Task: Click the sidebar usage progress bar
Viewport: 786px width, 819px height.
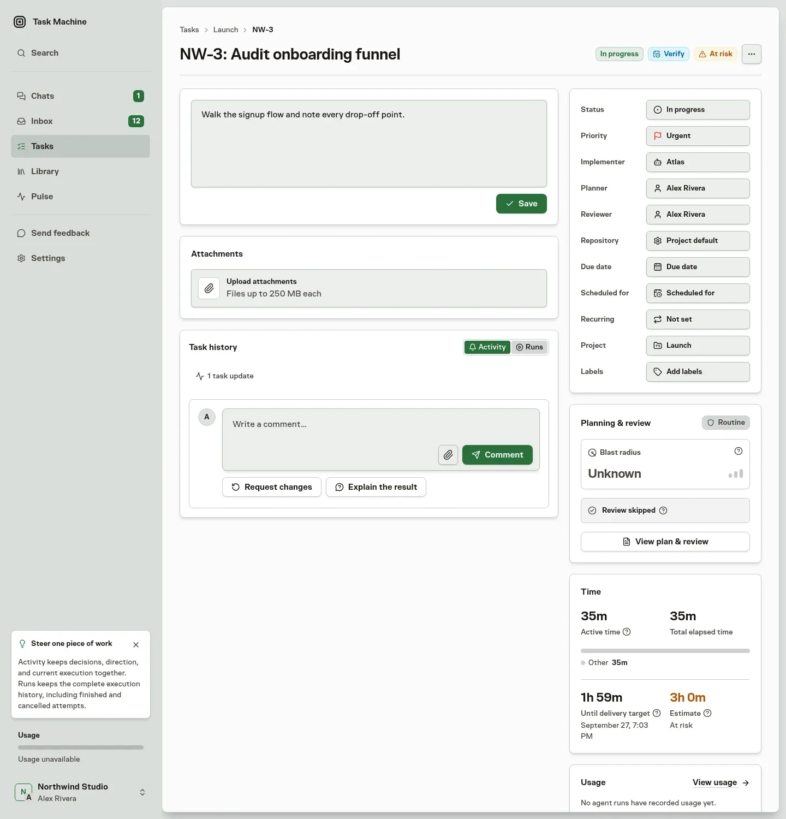Action: pos(81,747)
